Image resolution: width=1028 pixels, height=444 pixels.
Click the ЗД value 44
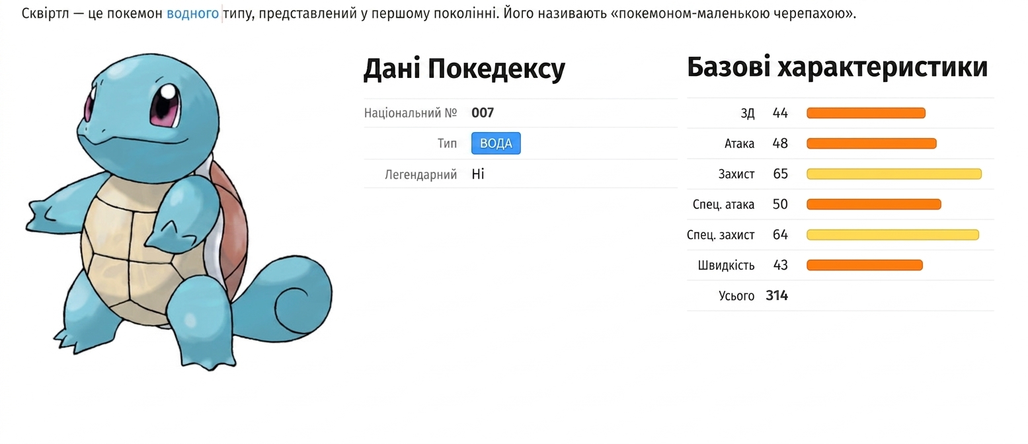[x=780, y=113]
